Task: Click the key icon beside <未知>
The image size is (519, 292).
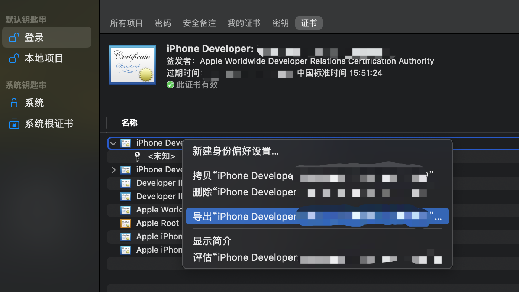Action: point(137,156)
